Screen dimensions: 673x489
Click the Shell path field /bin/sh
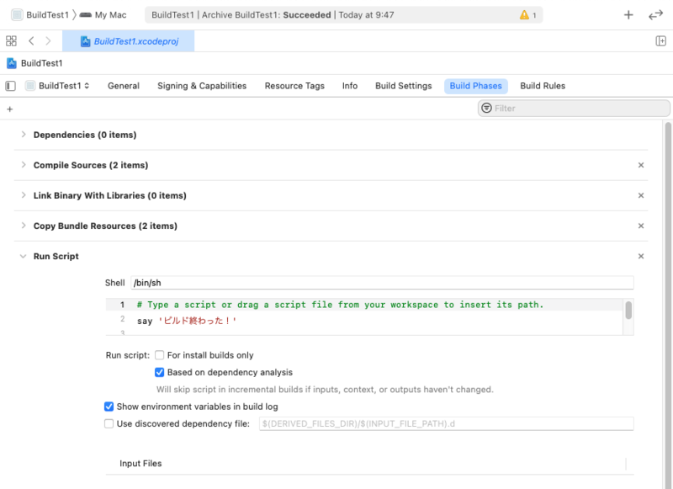[382, 283]
